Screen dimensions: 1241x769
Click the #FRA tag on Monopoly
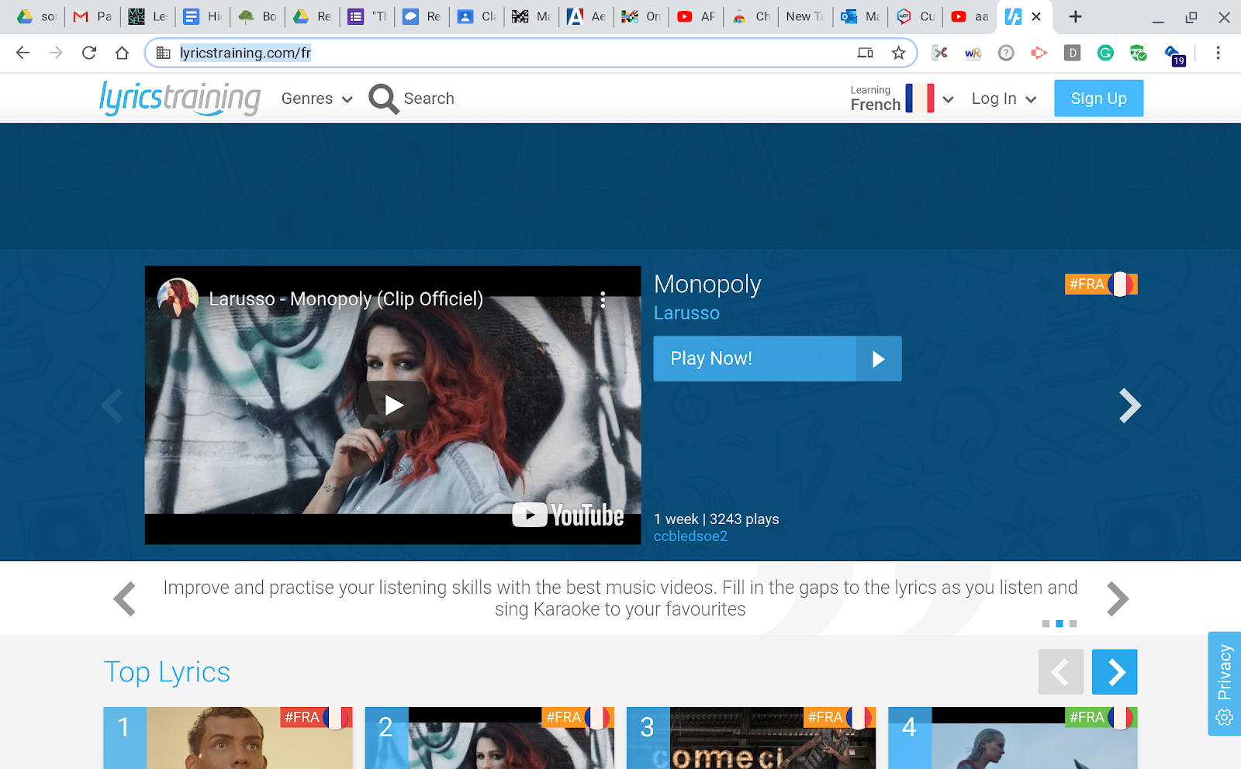pos(1087,284)
